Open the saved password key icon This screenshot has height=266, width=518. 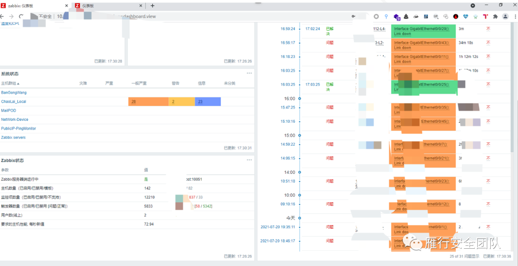point(353,16)
